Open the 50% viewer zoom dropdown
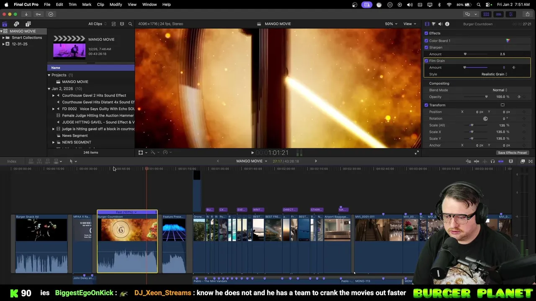The width and height of the screenshot is (536, 301). click(x=391, y=24)
